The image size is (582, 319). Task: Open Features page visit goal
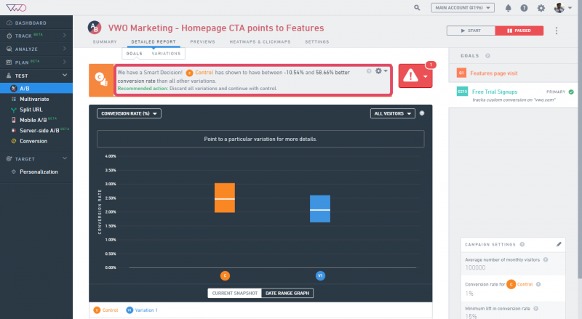[x=494, y=73]
